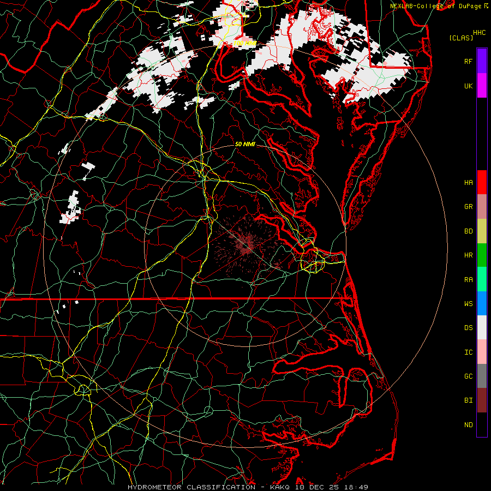
Task: Click the DS white legend swatch
Action: (482, 327)
